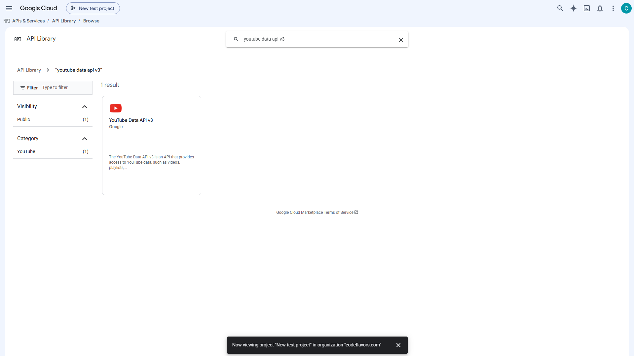Click the YouTube Data API card description

point(151,162)
